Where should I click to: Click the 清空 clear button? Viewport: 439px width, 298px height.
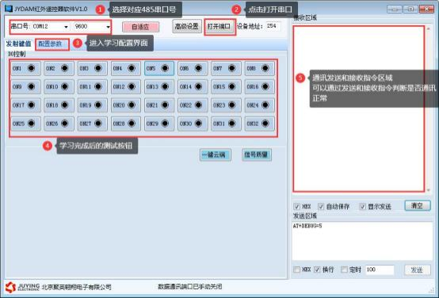point(418,206)
